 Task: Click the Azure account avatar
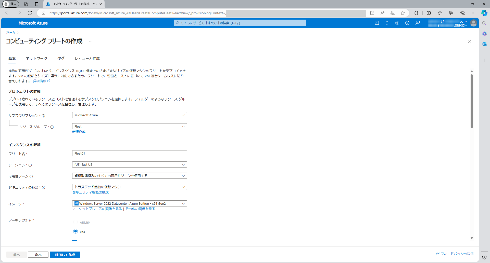pyautogui.click(x=474, y=23)
